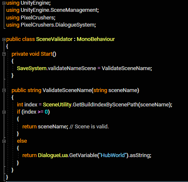
Task: Click 'SceneUtility' class reference
Action: (57, 105)
